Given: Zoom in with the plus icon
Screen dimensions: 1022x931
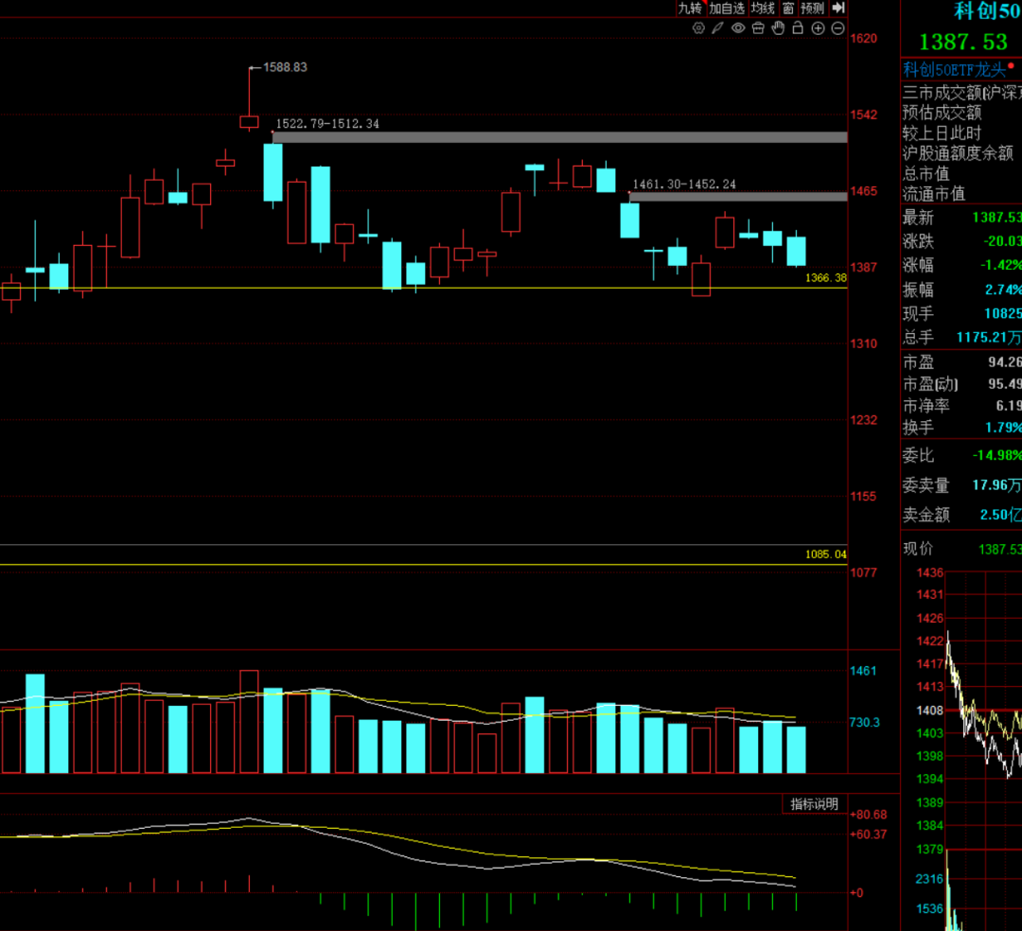Looking at the screenshot, I should (818, 28).
